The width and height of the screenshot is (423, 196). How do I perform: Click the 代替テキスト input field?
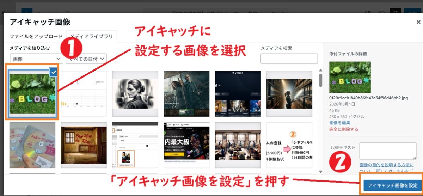(388, 151)
